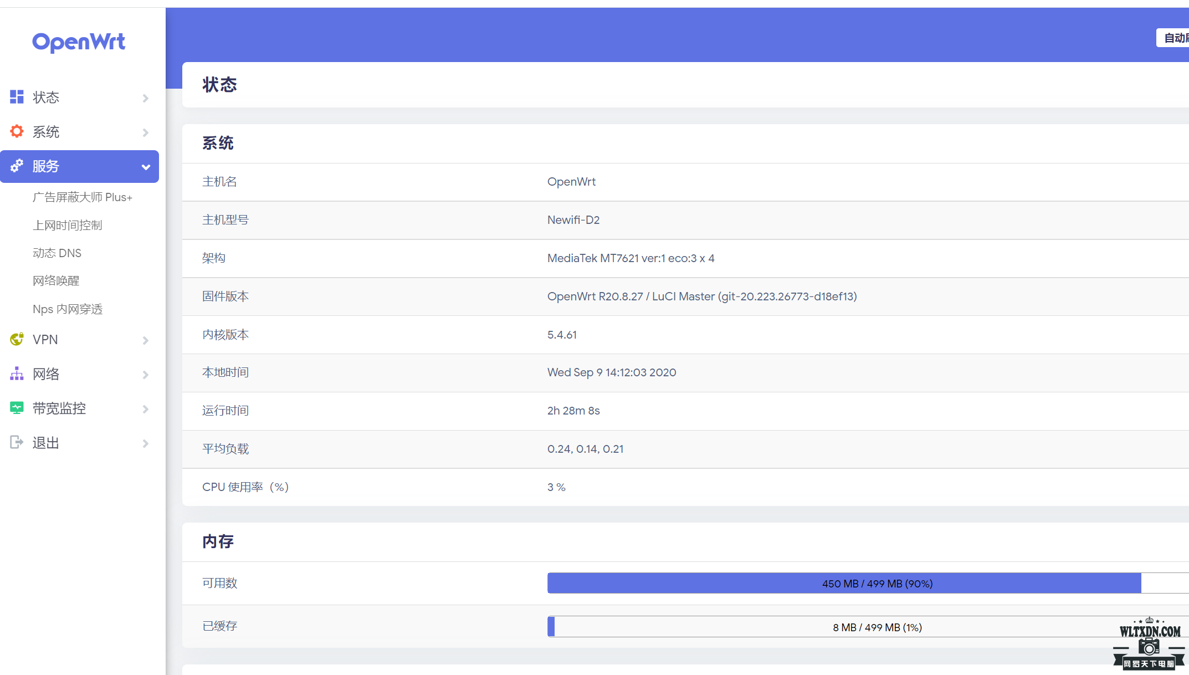1189x675 pixels.
Task: Select the 网络 sidebar menu label
Action: point(46,374)
